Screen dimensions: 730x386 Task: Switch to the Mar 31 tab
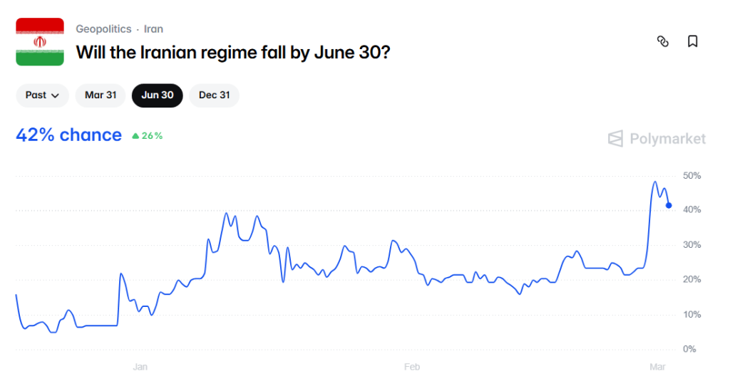pyautogui.click(x=101, y=95)
